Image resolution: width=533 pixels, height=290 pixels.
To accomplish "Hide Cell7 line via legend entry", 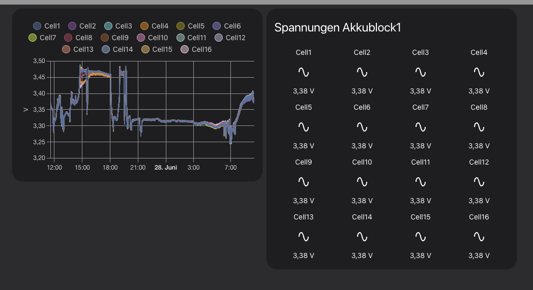I will point(43,38).
